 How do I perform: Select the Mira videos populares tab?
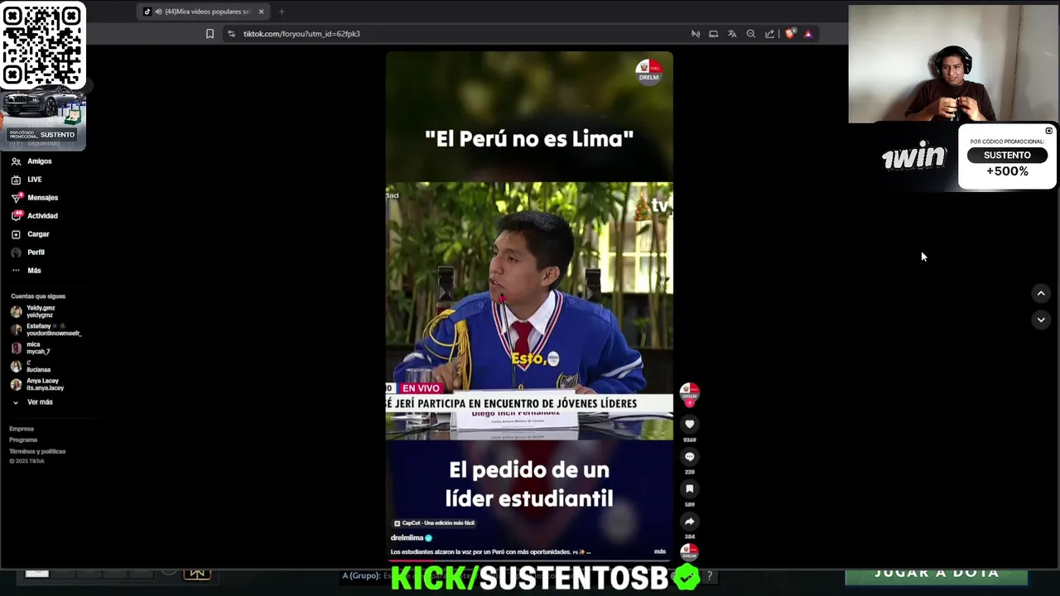pos(205,12)
